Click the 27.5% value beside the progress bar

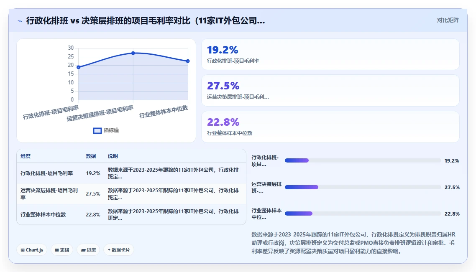[452, 188]
